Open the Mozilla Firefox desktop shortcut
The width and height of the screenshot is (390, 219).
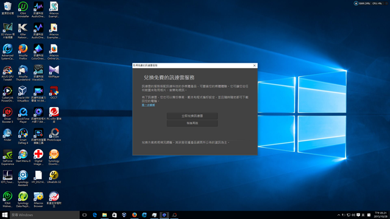point(23,52)
